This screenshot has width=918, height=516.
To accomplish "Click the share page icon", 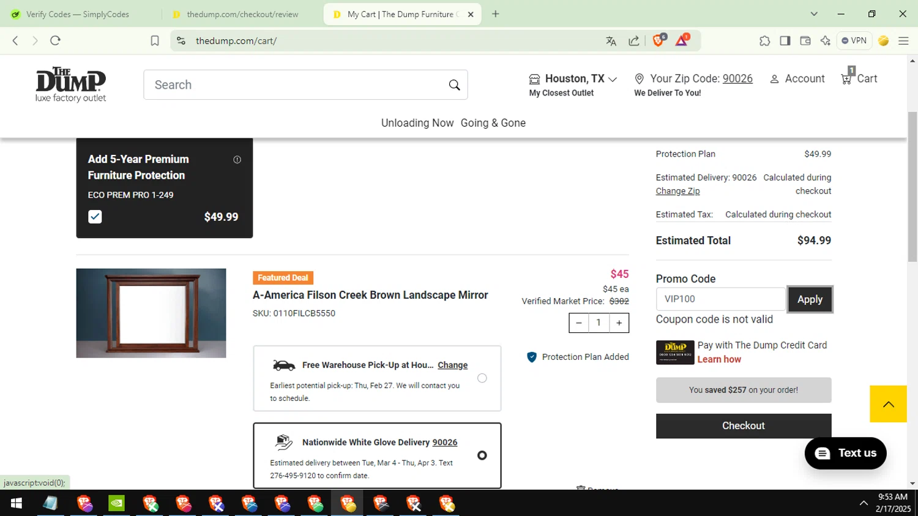I will pyautogui.click(x=634, y=41).
